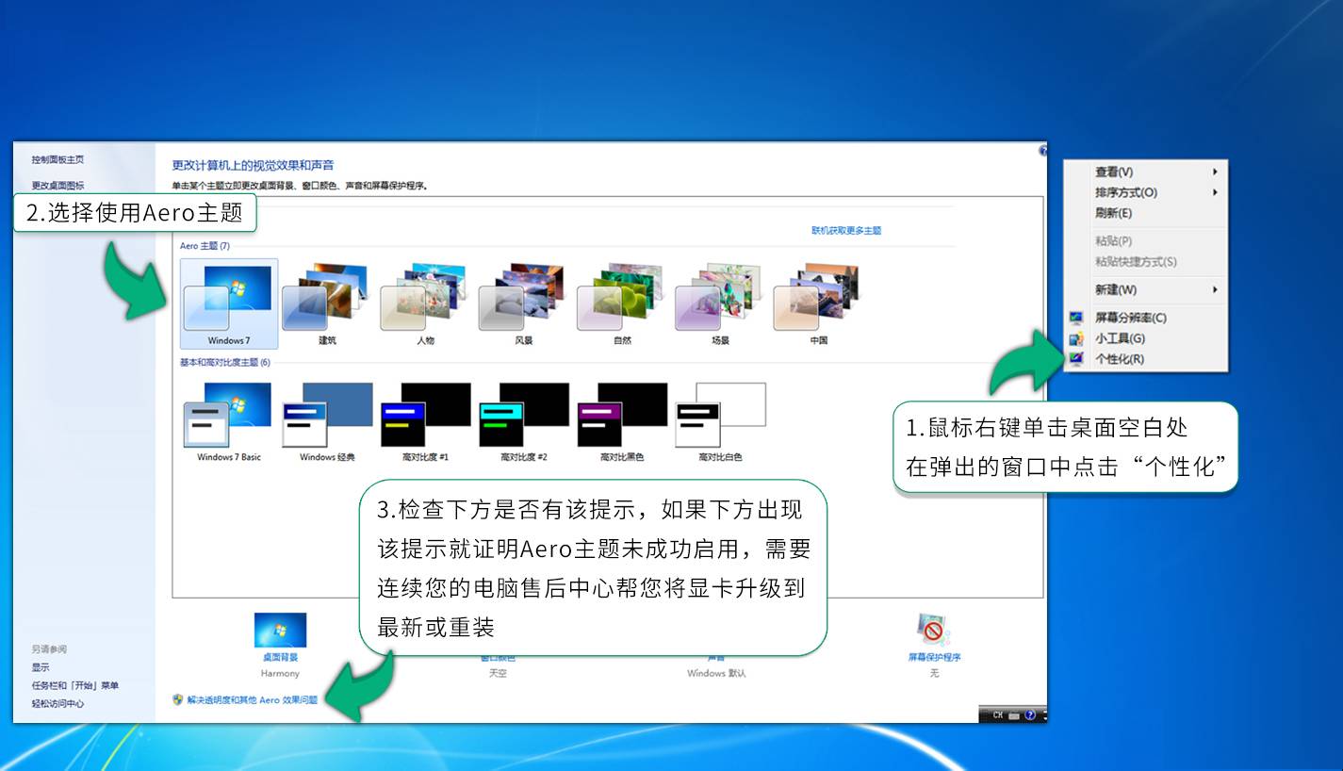Click the CH language bar indicator
This screenshot has width=1343, height=771.
[997, 715]
